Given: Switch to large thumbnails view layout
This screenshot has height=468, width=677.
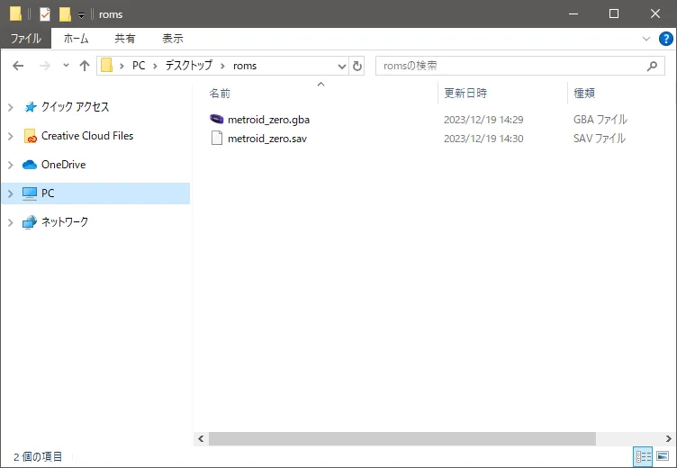Looking at the screenshot, I should pyautogui.click(x=663, y=456).
